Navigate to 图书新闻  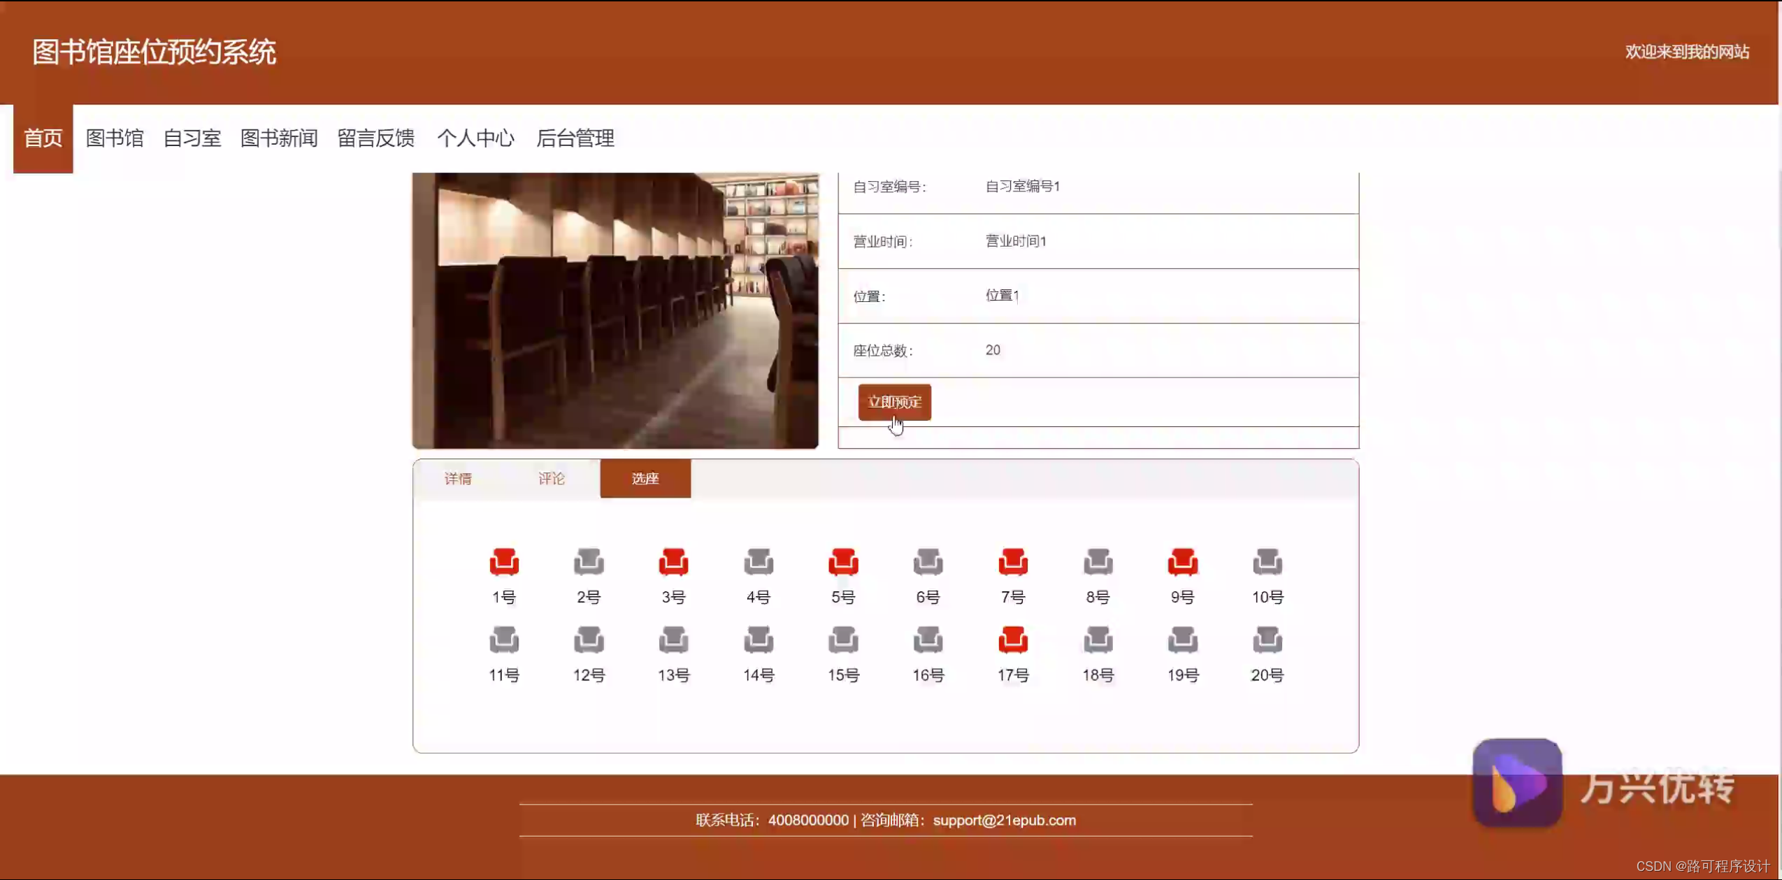coord(279,138)
